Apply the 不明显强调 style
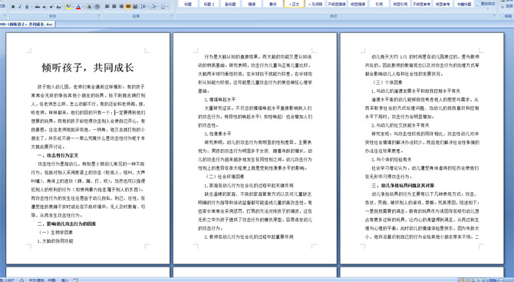The width and height of the screenshot is (514, 282). pyautogui.click(x=337, y=4)
